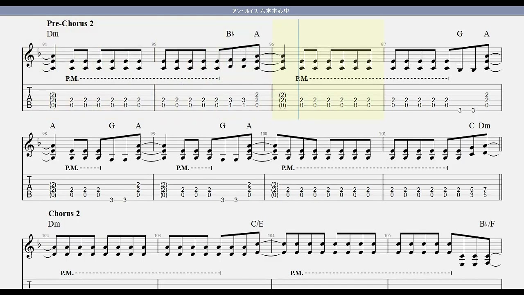The width and height of the screenshot is (524, 295).
Task: Select the Chorus 2 section label
Action: (64, 213)
